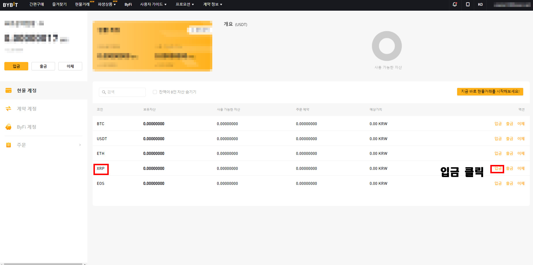
Task: Click 0.00 KRW value in XRP row
Action: [x=378, y=169]
